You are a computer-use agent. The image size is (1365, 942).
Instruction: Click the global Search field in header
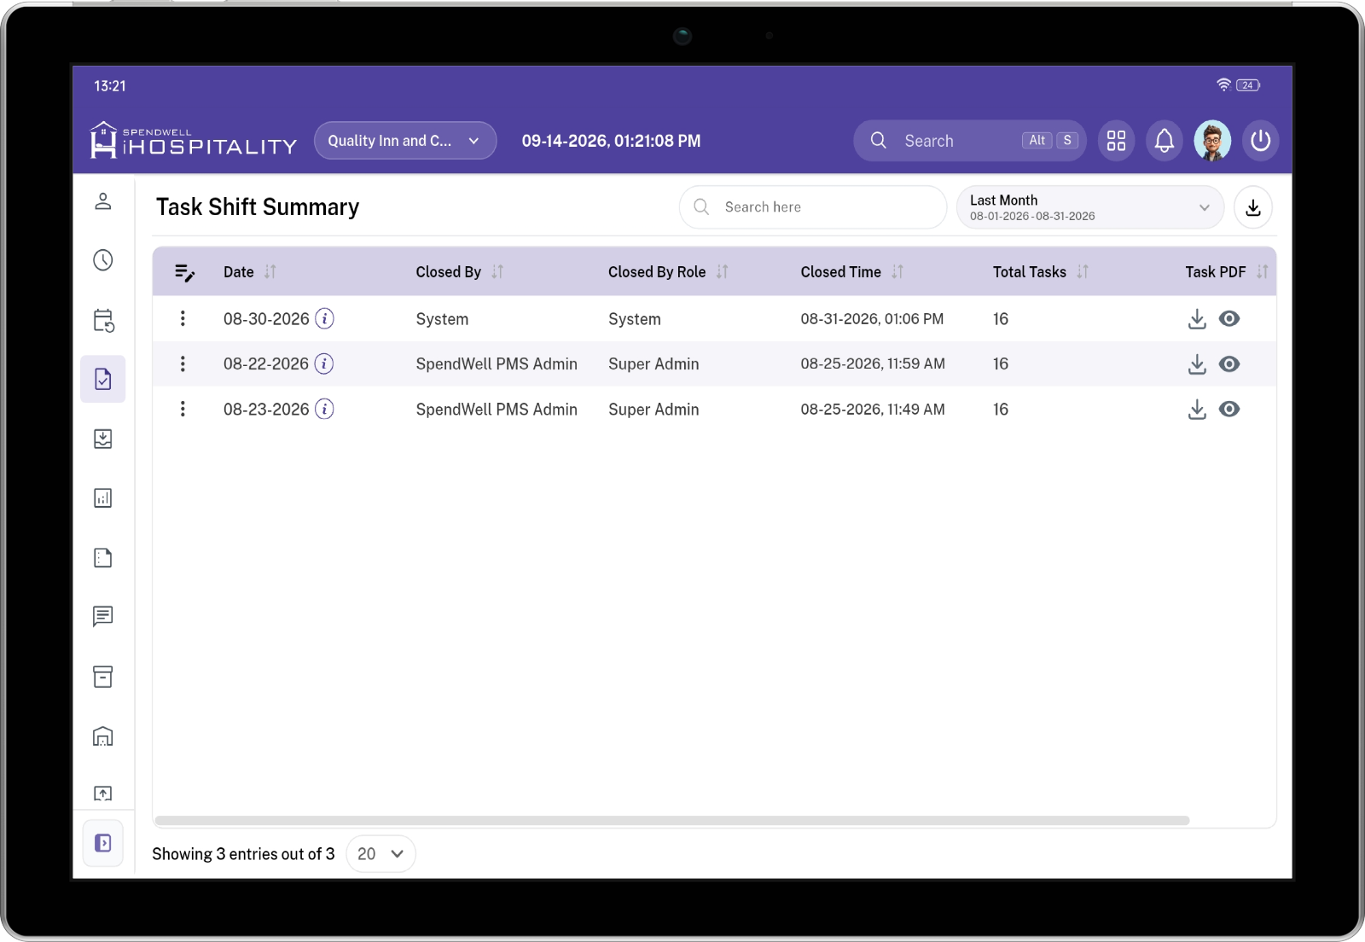click(x=970, y=141)
